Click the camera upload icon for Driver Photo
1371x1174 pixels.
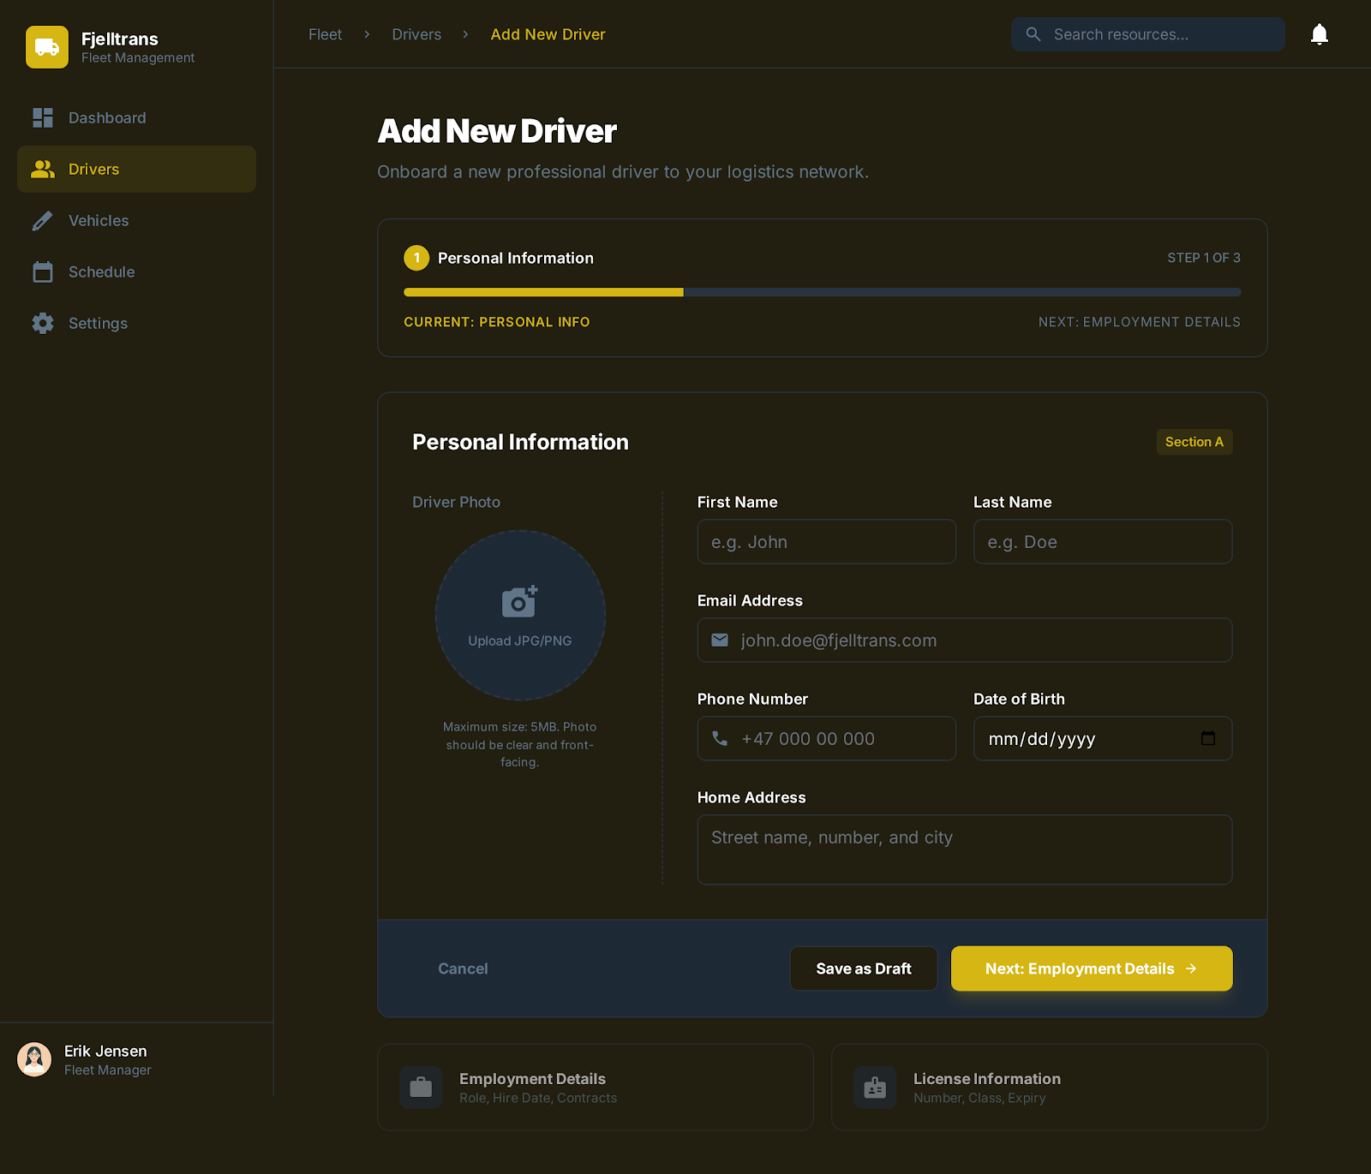520,600
